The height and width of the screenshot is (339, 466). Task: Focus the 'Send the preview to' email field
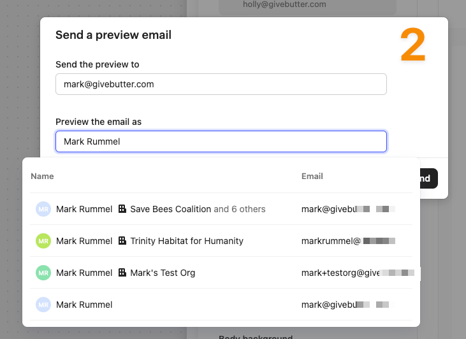click(221, 84)
